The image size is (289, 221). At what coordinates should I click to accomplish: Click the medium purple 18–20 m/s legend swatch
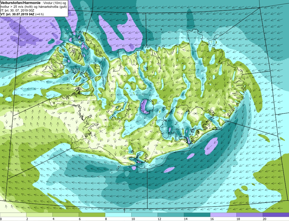pyautogui.click(x=250, y=215)
